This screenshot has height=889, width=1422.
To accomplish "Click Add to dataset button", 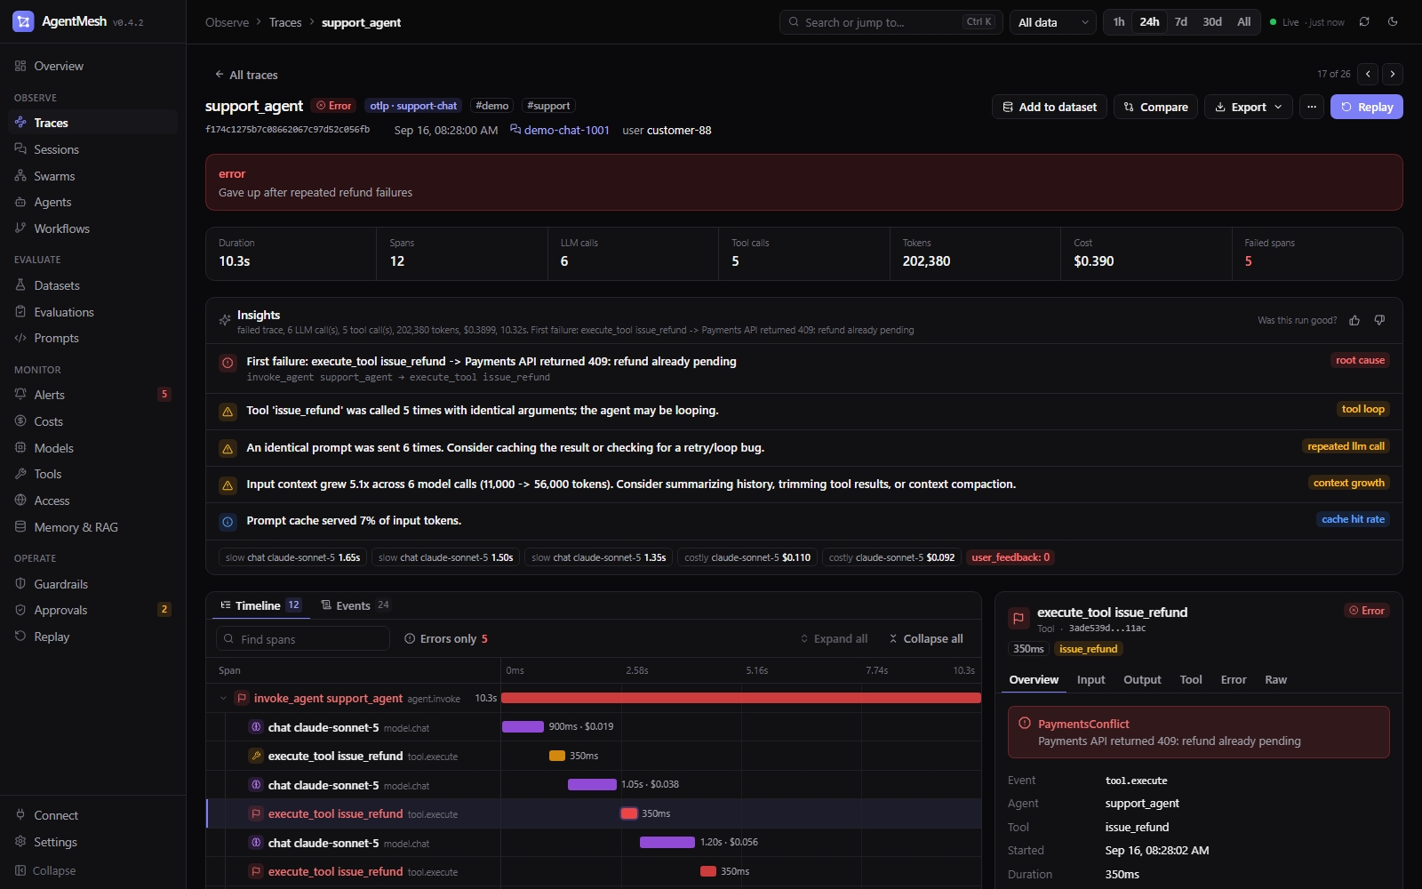I will pos(1050,107).
